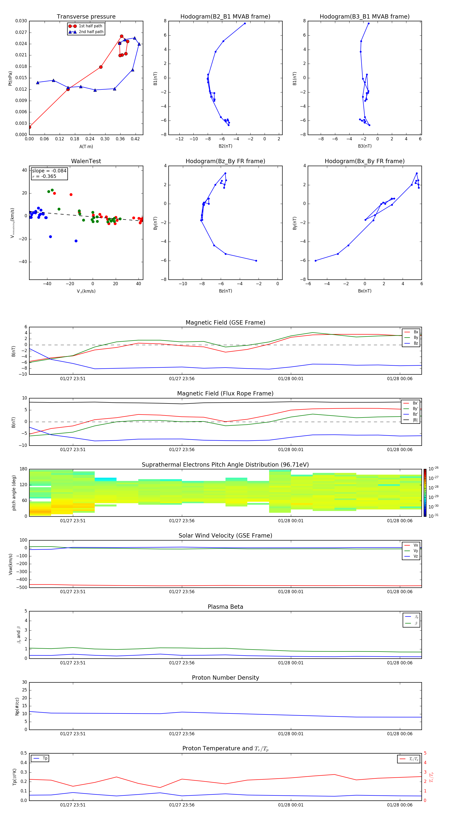Click the '1st half path' legend entry
This screenshot has width=451, height=827.
86,26
